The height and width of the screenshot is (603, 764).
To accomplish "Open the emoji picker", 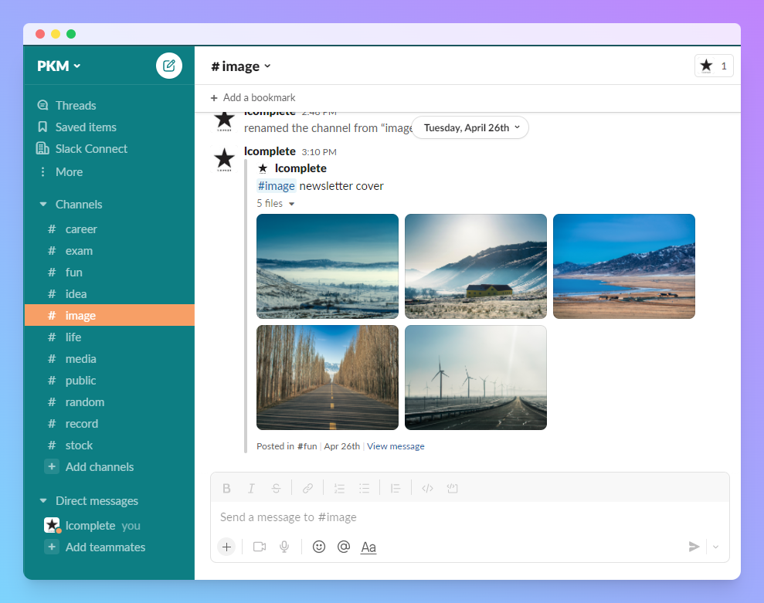I will (318, 547).
